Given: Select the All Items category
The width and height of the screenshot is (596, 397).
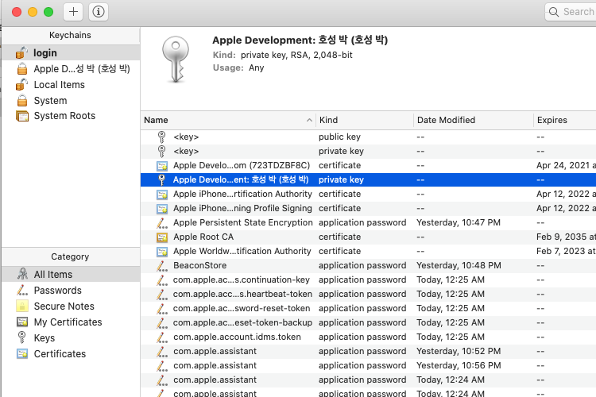Looking at the screenshot, I should pos(71,274).
